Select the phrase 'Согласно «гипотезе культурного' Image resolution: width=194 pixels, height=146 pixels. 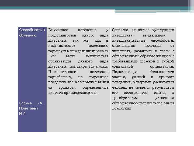tap(143, 30)
